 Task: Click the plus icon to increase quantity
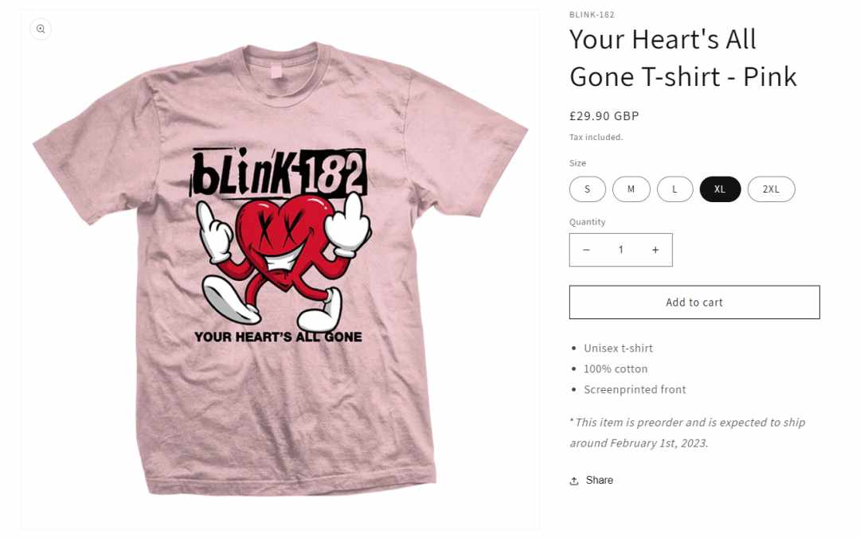[x=655, y=250]
